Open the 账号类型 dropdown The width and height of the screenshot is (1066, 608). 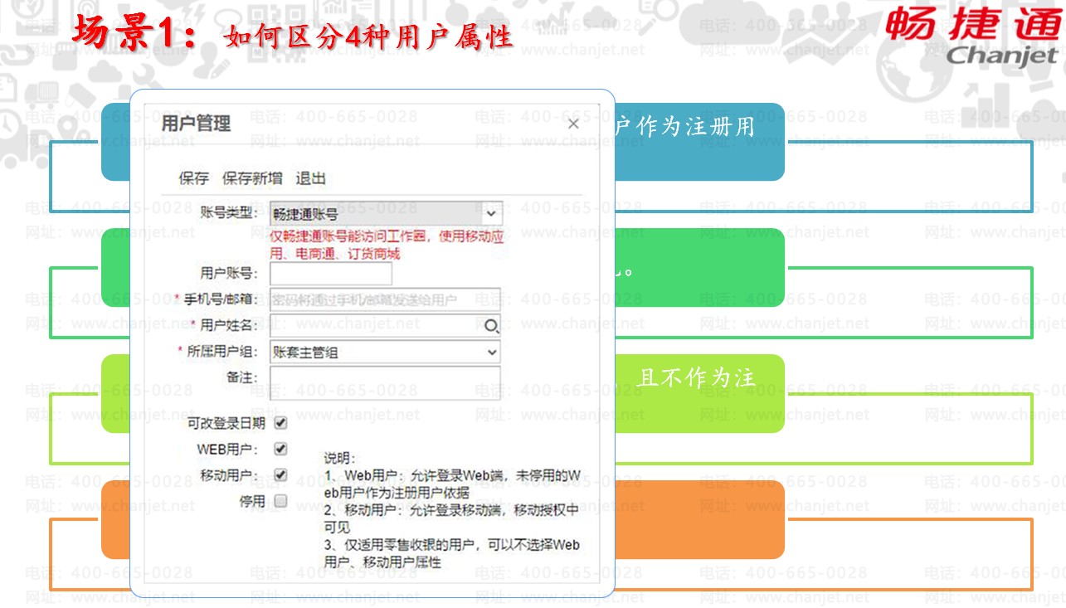coord(386,213)
